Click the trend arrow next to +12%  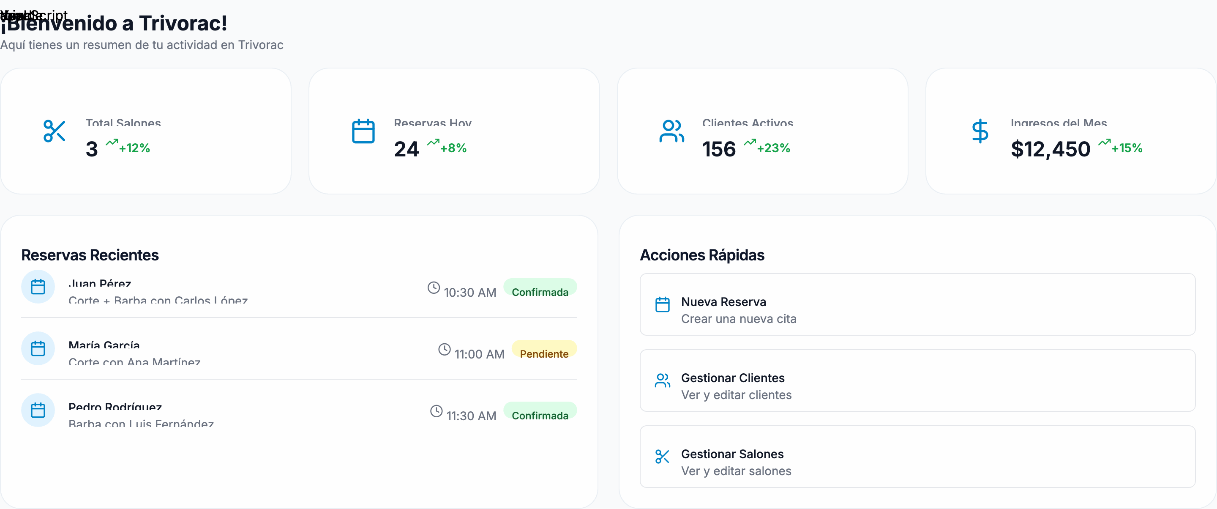click(112, 142)
